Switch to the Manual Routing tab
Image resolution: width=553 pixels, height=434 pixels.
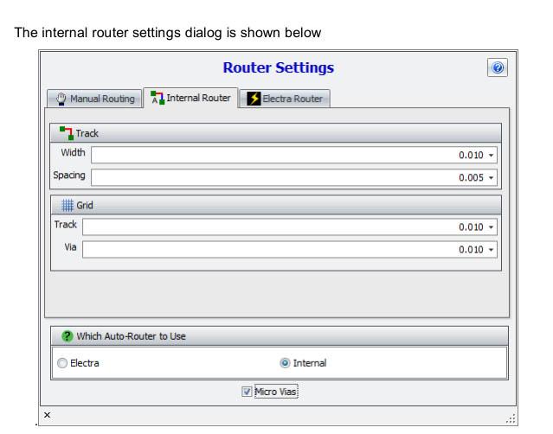click(x=93, y=99)
